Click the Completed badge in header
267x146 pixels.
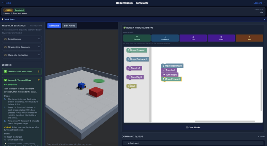(19, 10)
